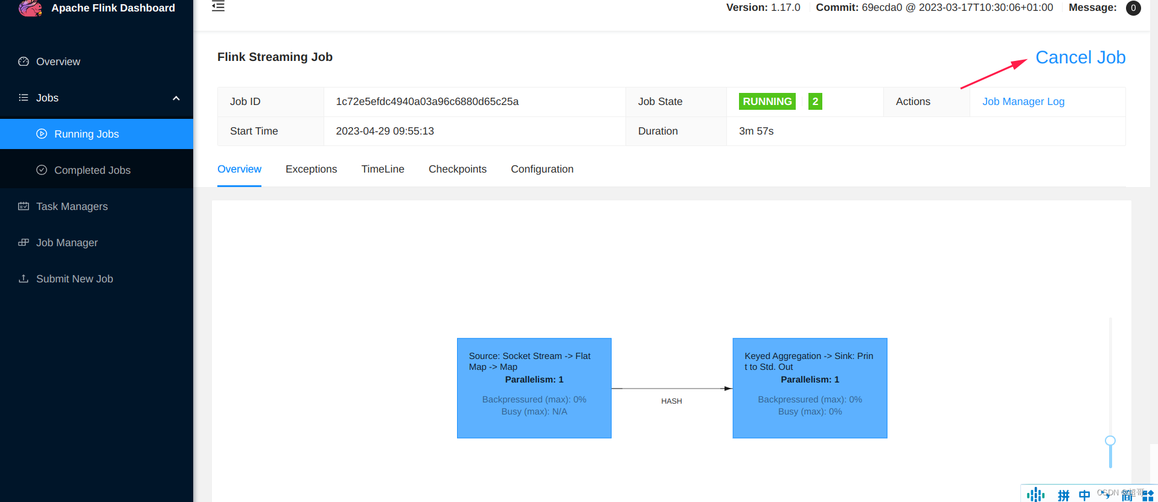Click the Job ID label cell
Screen dimensions: 1158x502
click(270, 101)
